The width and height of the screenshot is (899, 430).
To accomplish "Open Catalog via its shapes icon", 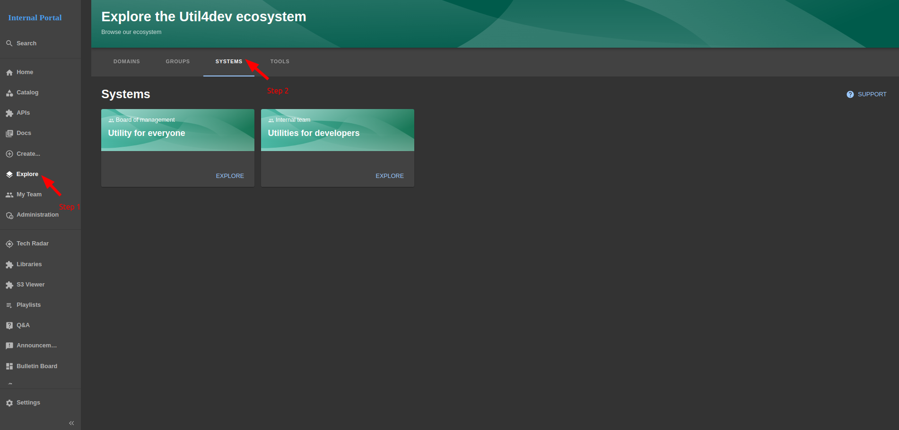I will [9, 93].
